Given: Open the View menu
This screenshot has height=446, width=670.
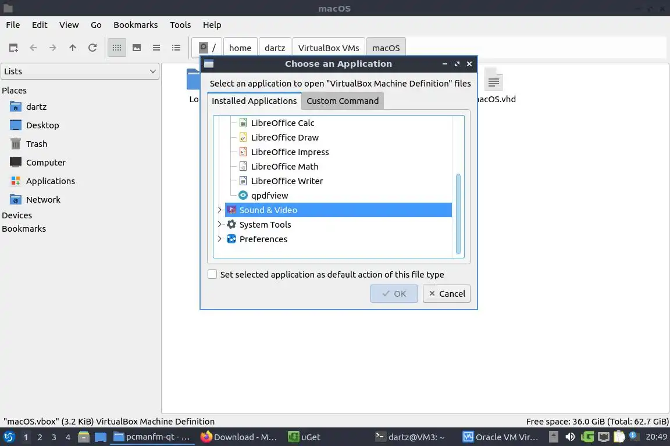Looking at the screenshot, I should tap(69, 25).
